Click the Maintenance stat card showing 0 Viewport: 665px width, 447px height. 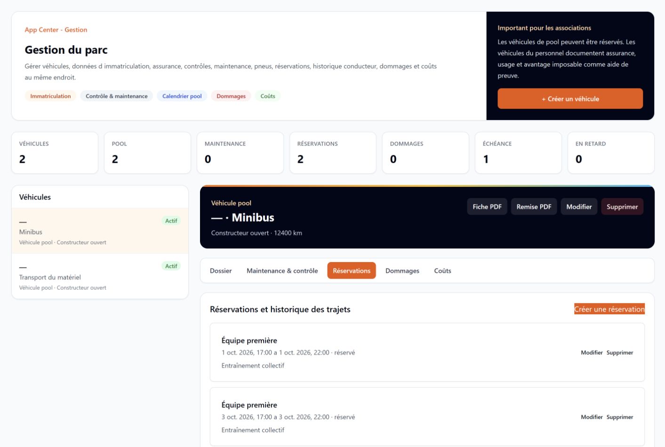coord(240,152)
